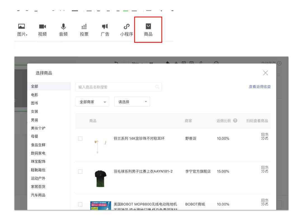Check the 铃兰系列 14K金珍珠 earrings checkbox
This screenshot has width=302, height=219.
point(80,138)
